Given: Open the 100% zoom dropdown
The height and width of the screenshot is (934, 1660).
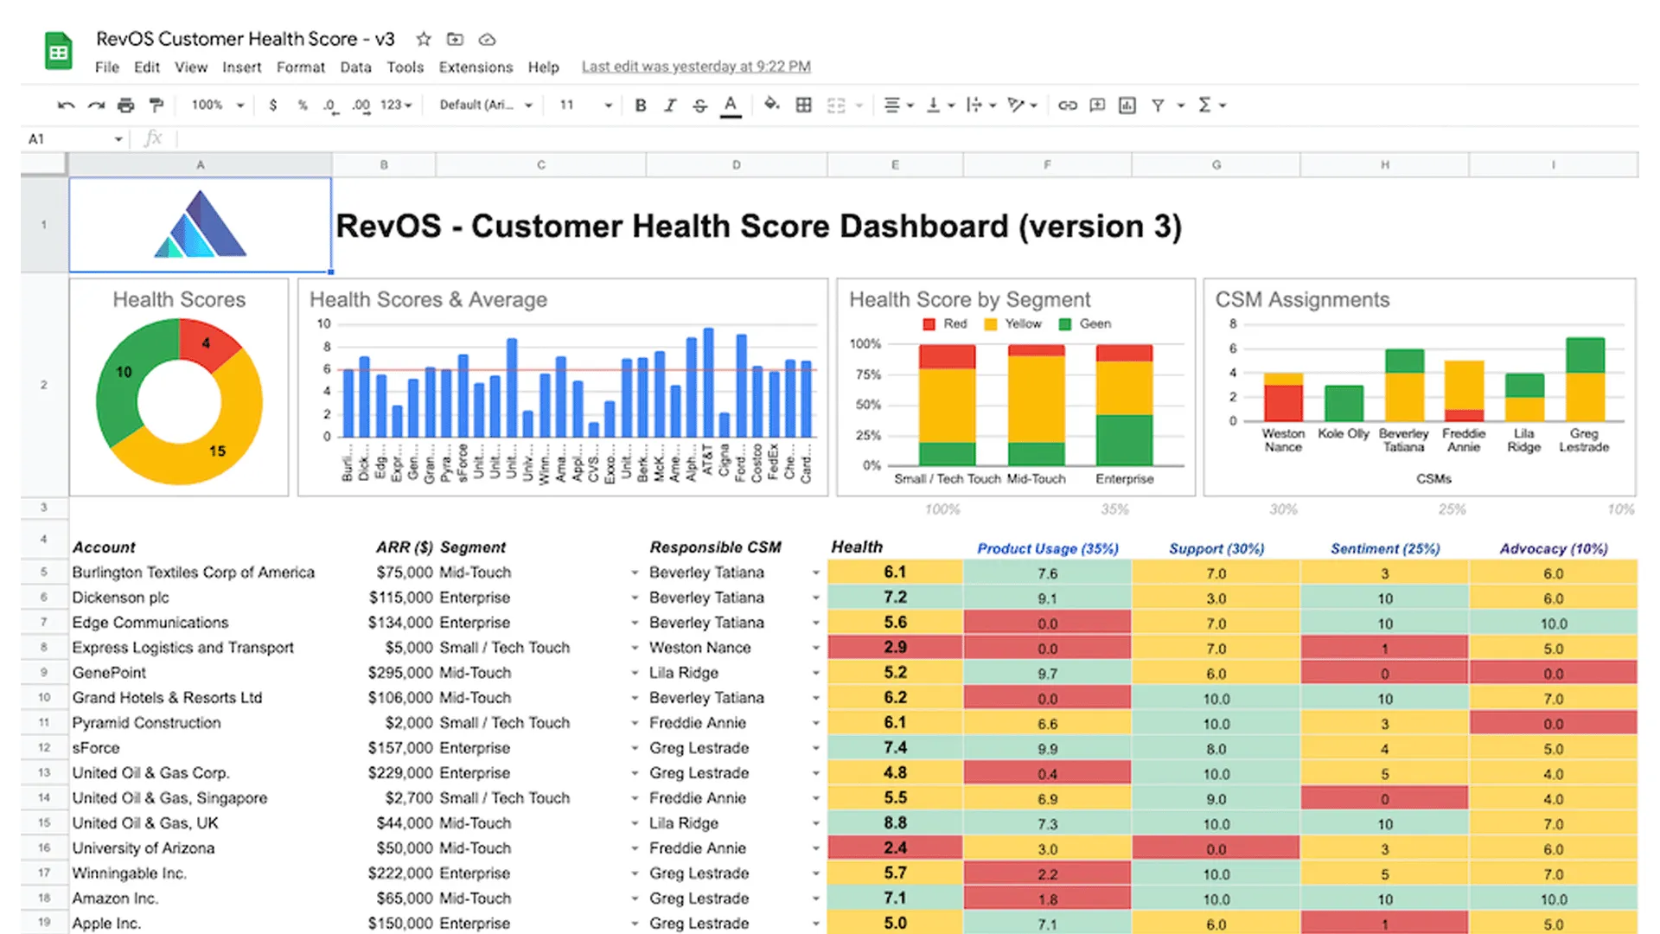Looking at the screenshot, I should (x=218, y=105).
